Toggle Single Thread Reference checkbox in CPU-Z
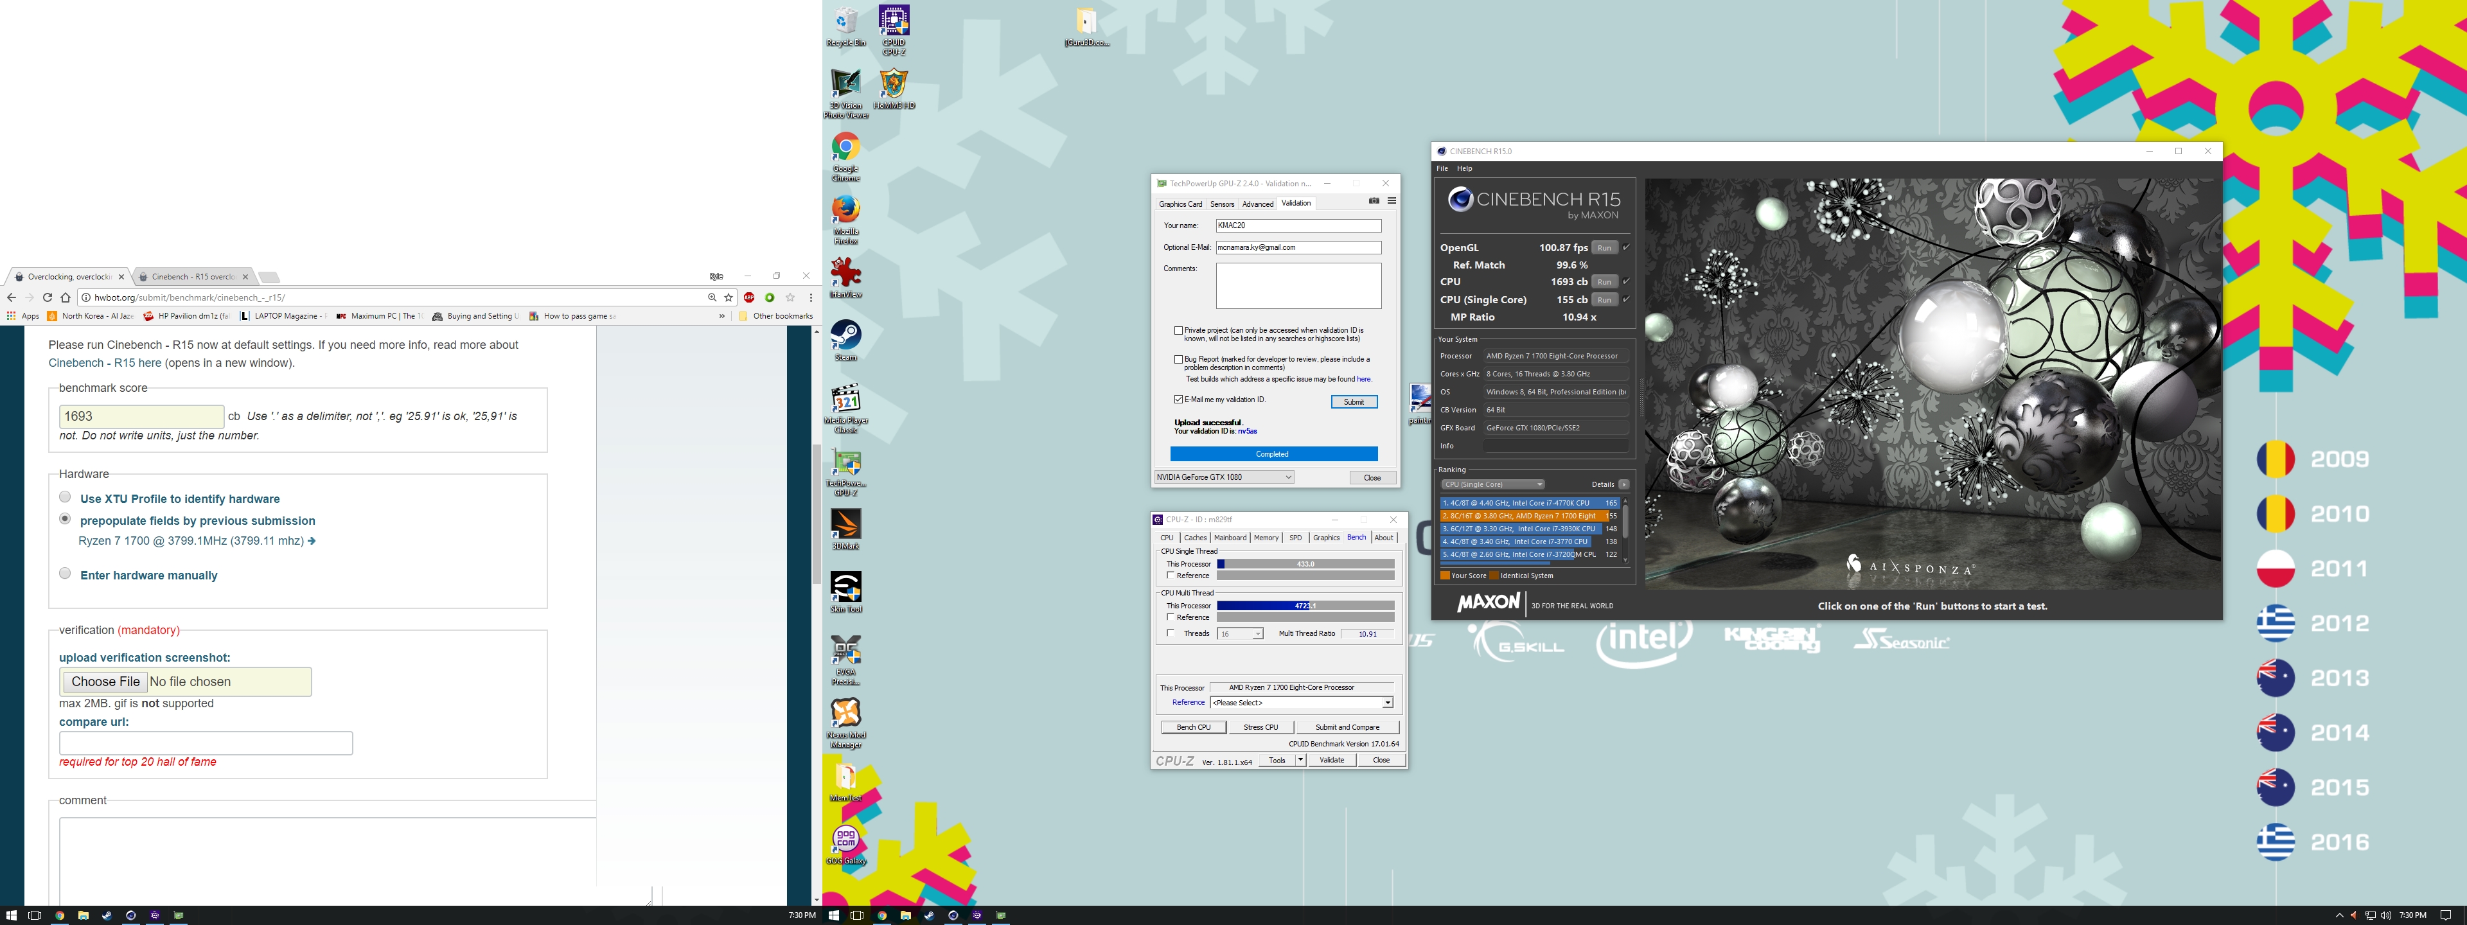 (x=1171, y=576)
